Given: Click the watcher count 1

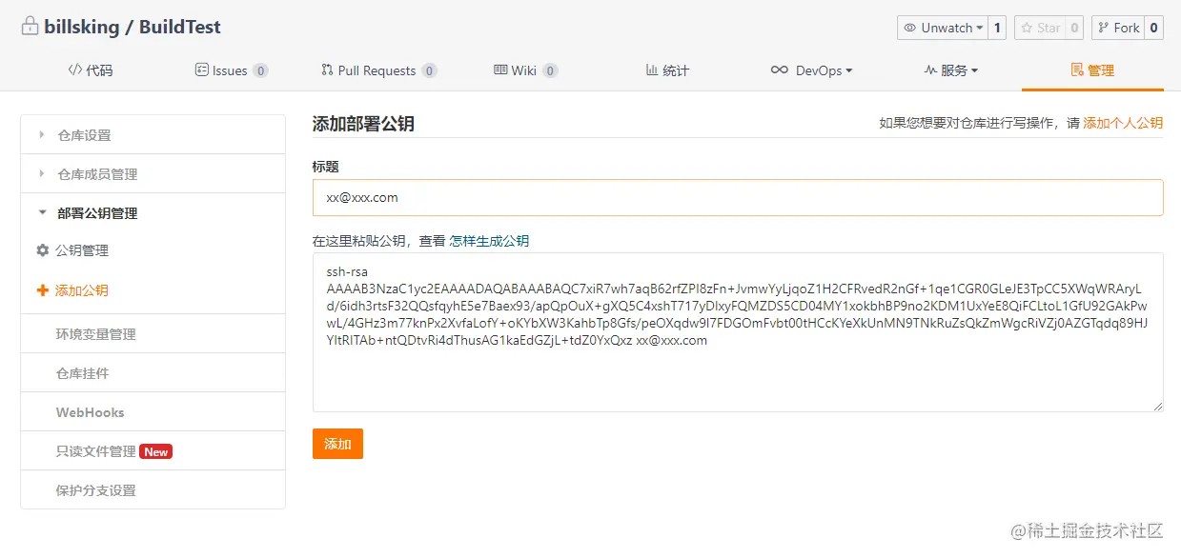Looking at the screenshot, I should click(997, 28).
